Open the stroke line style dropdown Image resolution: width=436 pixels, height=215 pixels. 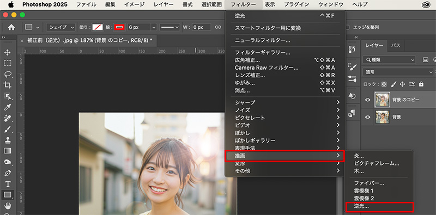pyautogui.click(x=170, y=27)
